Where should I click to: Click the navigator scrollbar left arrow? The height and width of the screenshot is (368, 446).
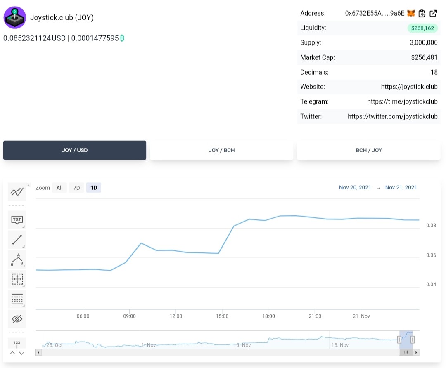[38, 353]
